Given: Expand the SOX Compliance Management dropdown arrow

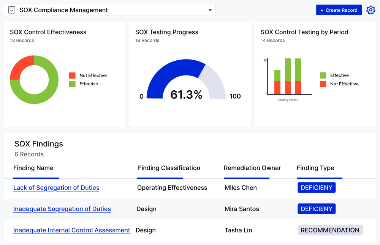Looking at the screenshot, I should pyautogui.click(x=210, y=10).
